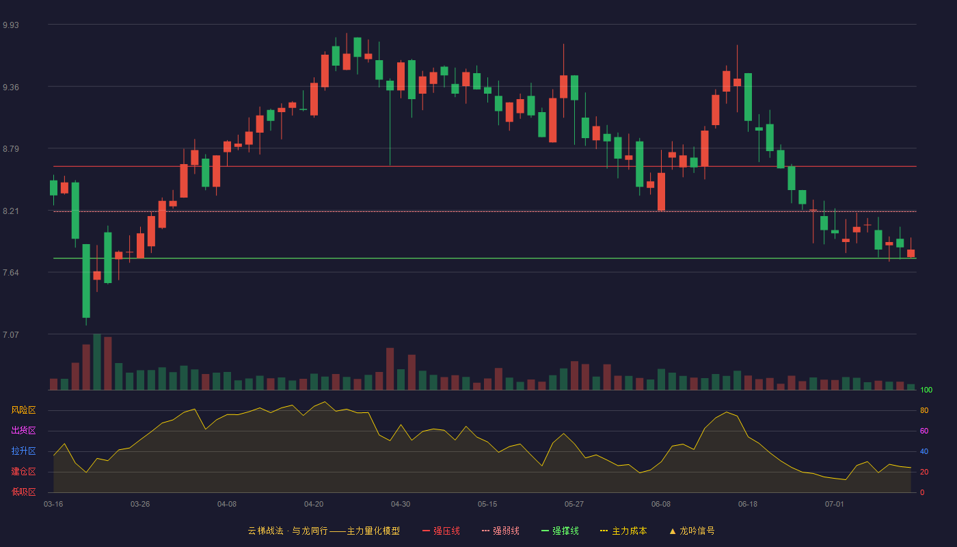Click the 05-15 date label
This screenshot has width=957, height=547.
coord(487,504)
